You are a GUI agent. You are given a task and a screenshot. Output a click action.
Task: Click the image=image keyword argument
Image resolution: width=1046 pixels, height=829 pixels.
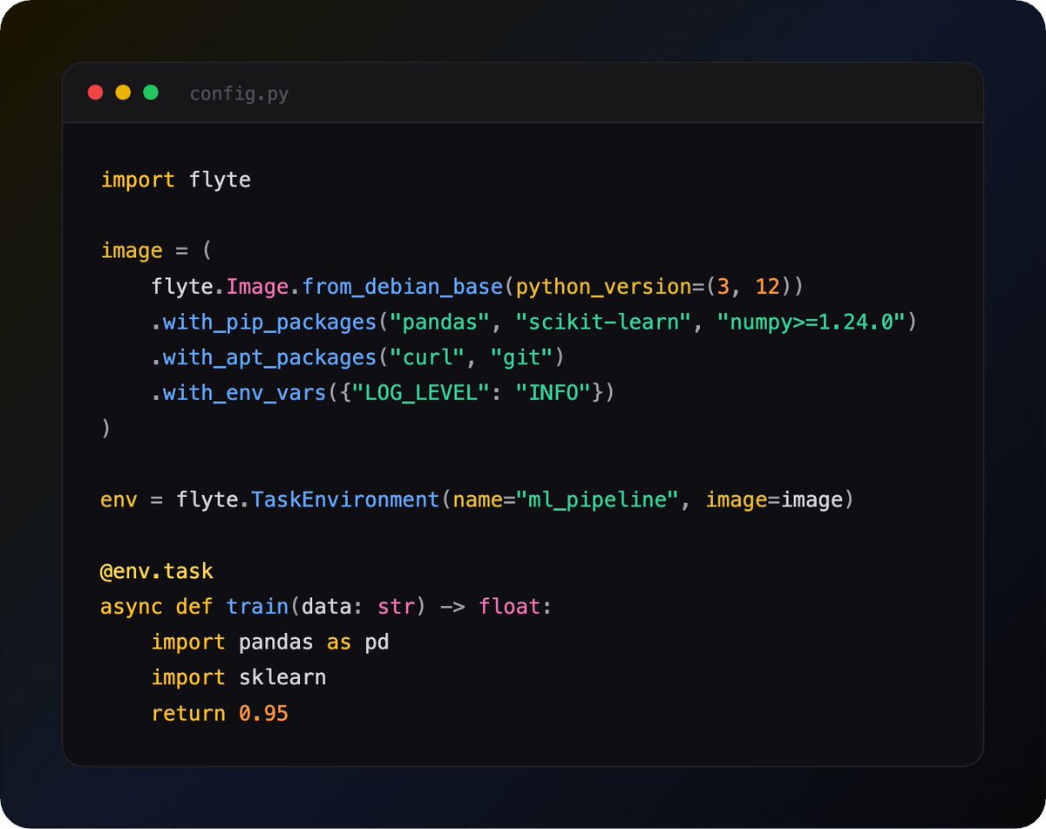[x=774, y=500]
